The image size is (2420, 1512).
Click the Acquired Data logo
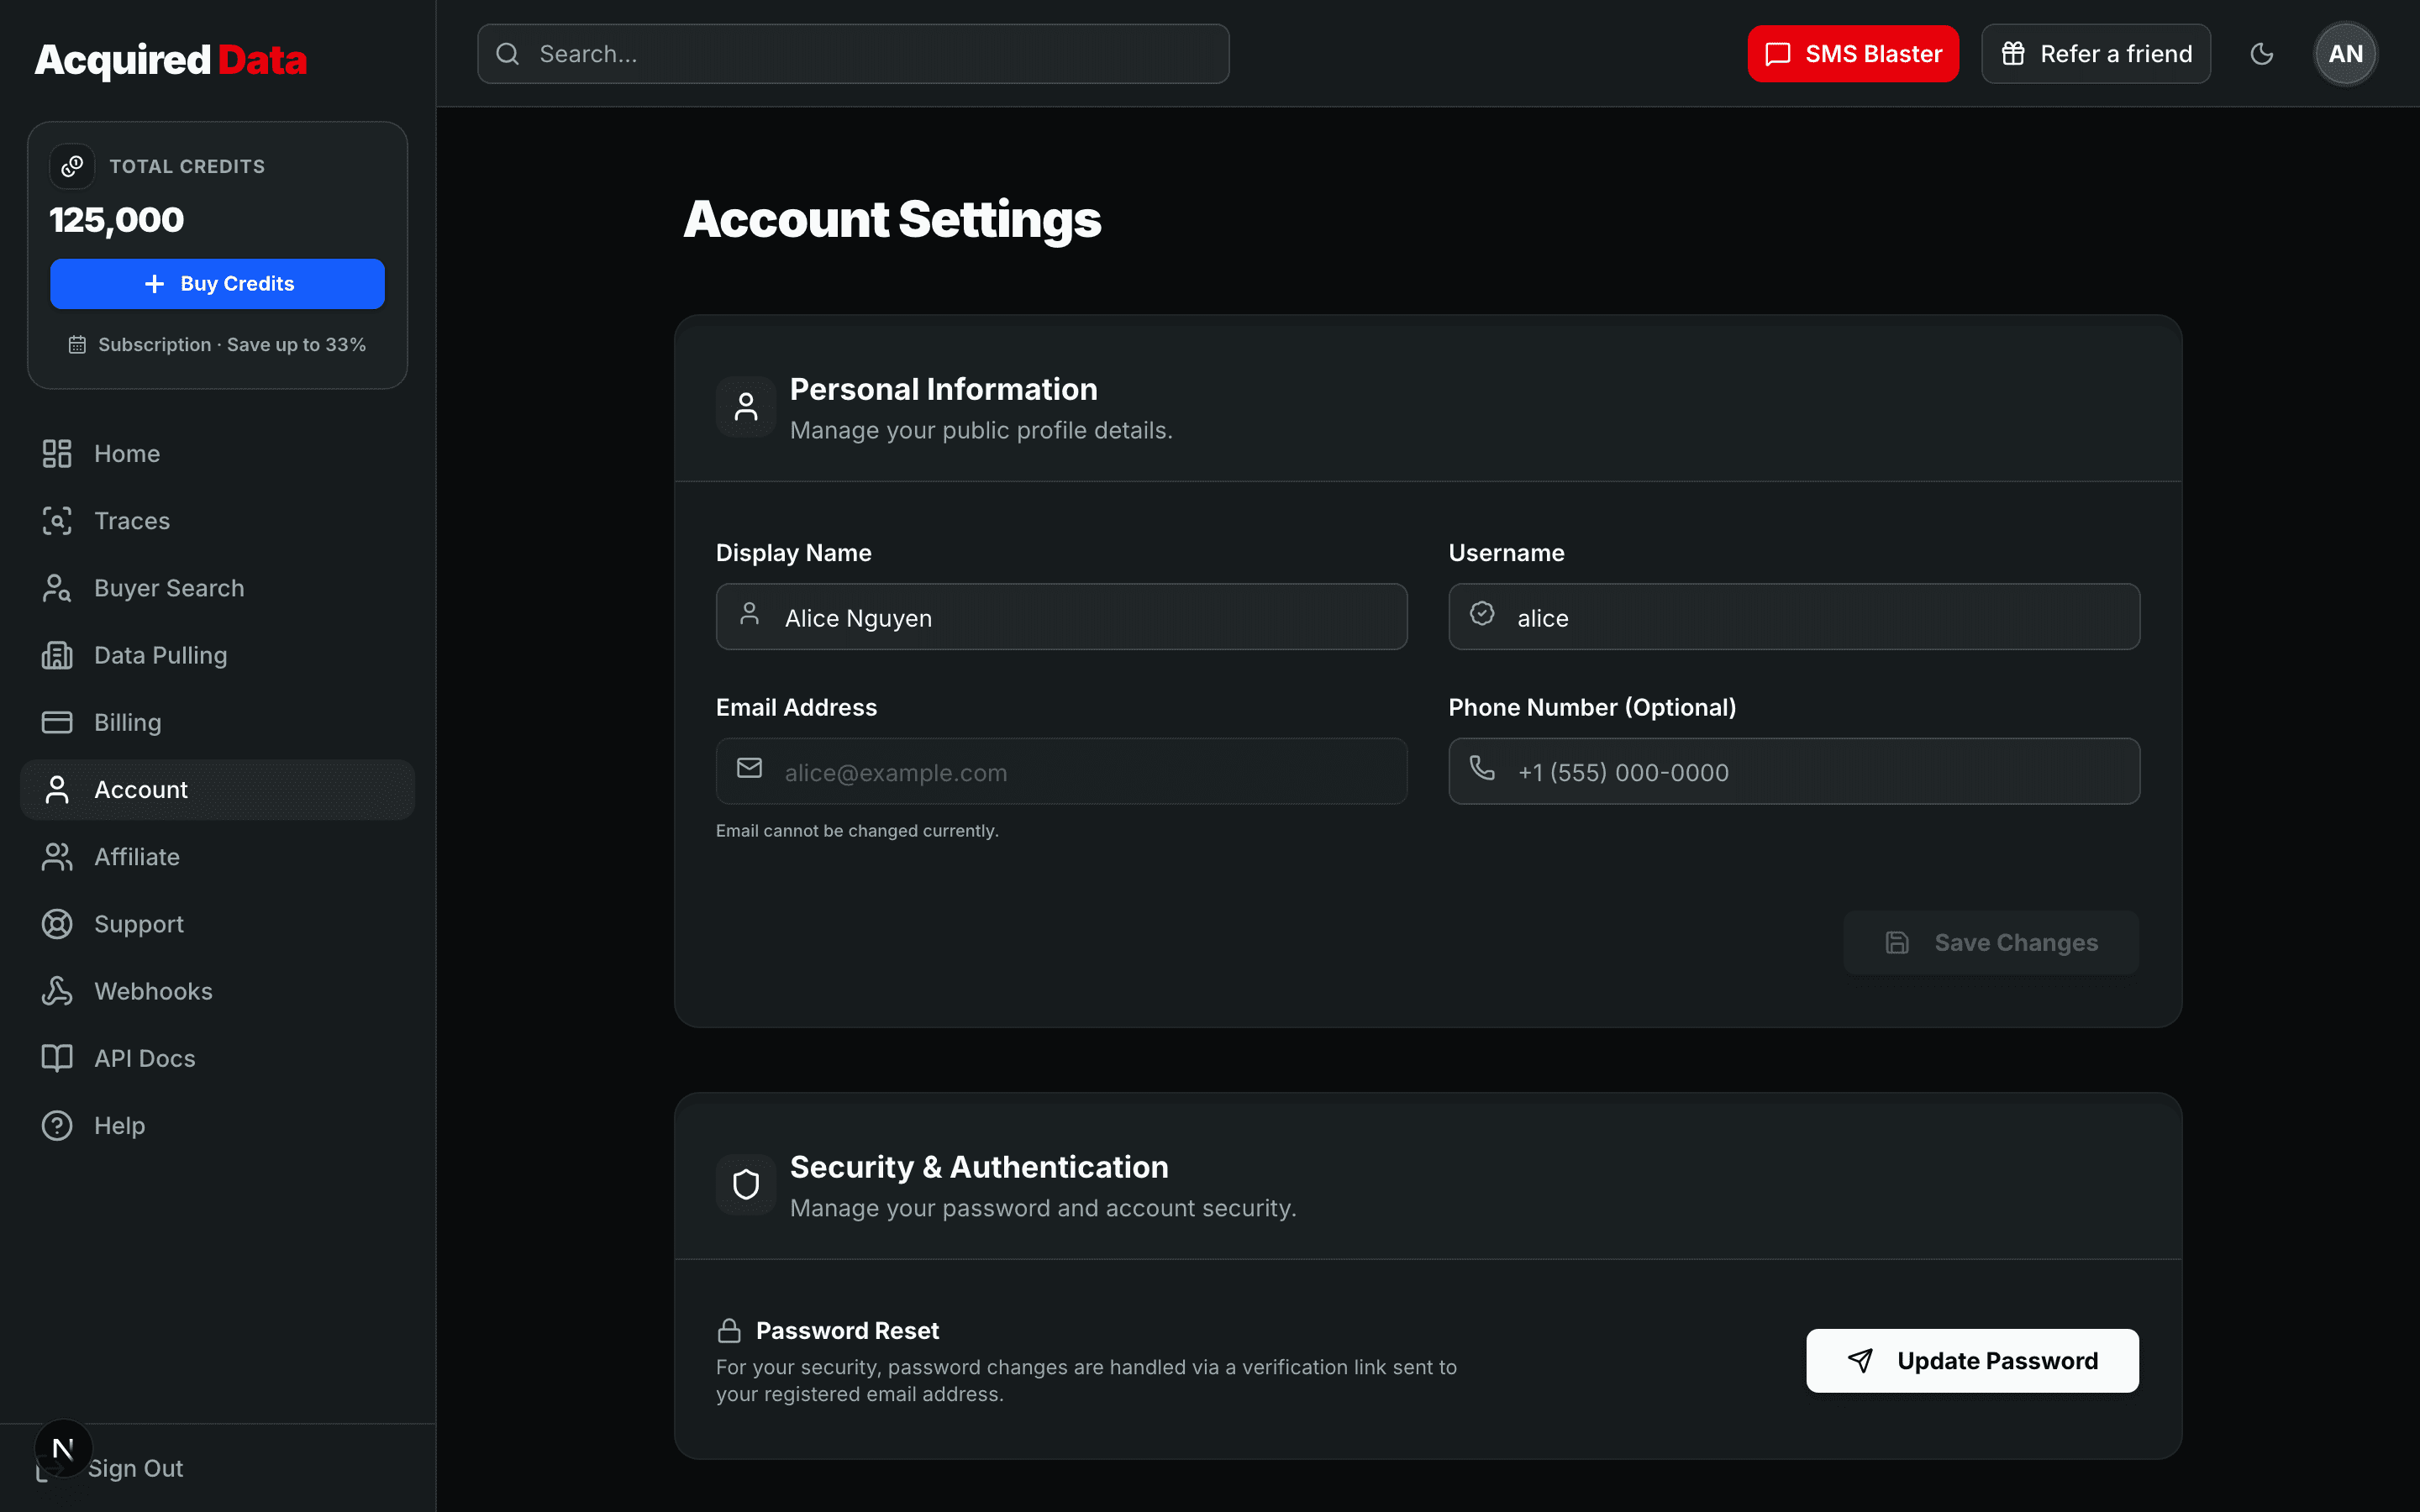pyautogui.click(x=171, y=59)
